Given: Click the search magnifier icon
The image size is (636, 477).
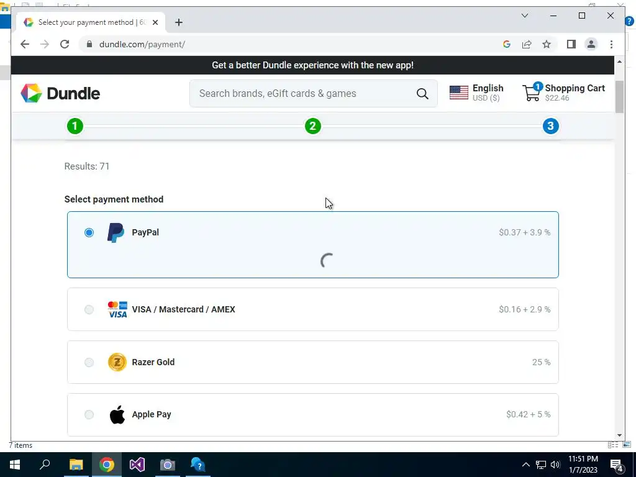Looking at the screenshot, I should (422, 94).
